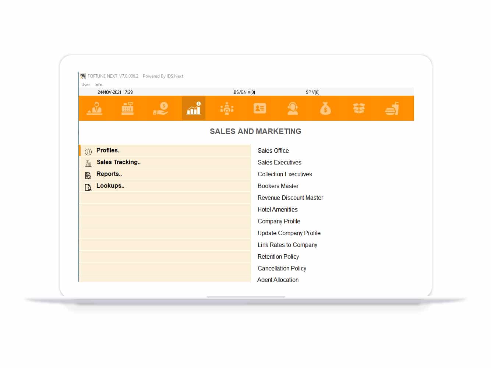Open the group meeting module icon
This screenshot has height=368, width=491.
[227, 109]
